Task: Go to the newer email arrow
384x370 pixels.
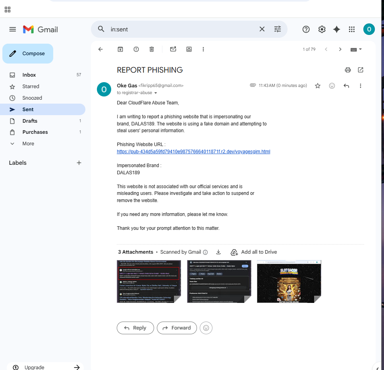Action: click(326, 49)
